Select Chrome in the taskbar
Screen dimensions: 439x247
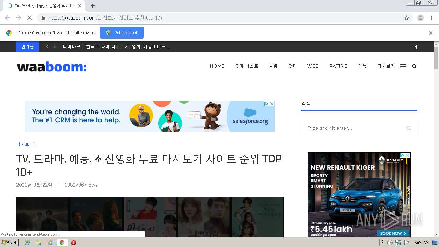pos(62,243)
